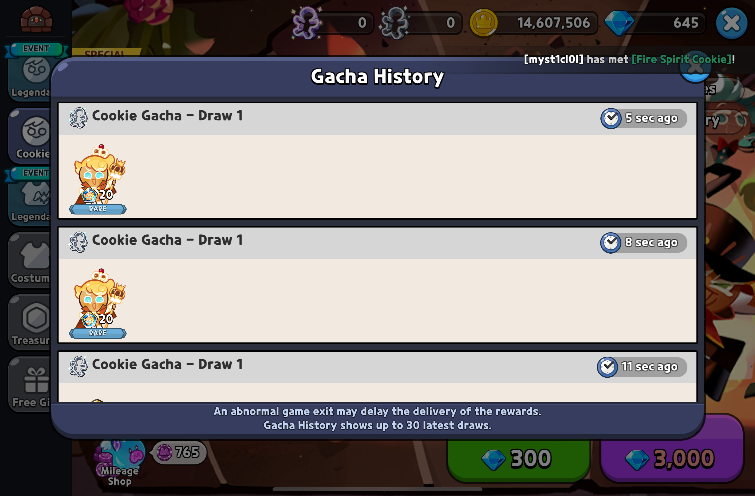
Task: Tap the purple special cookie cutter icon
Action: click(x=307, y=23)
